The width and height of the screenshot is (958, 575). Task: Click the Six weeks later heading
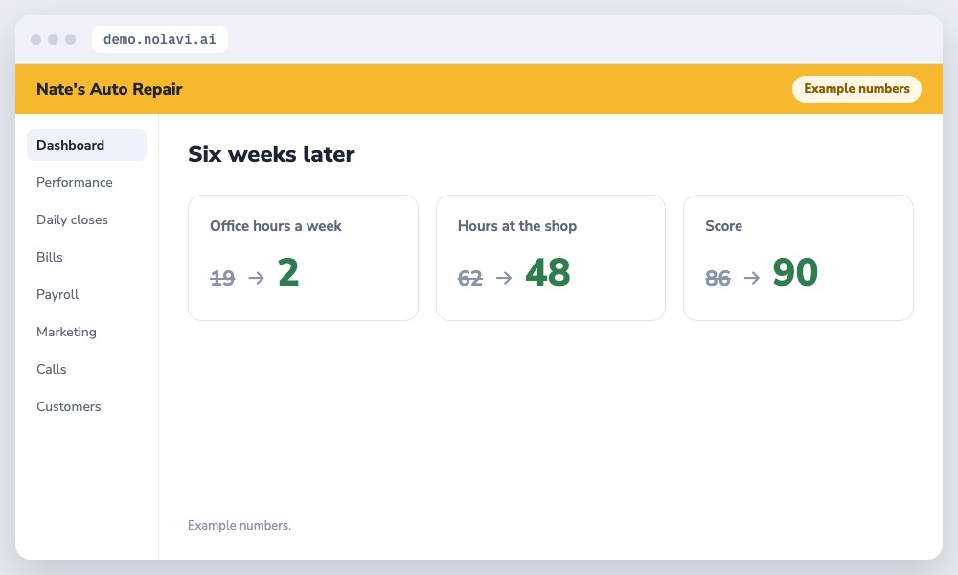(271, 154)
